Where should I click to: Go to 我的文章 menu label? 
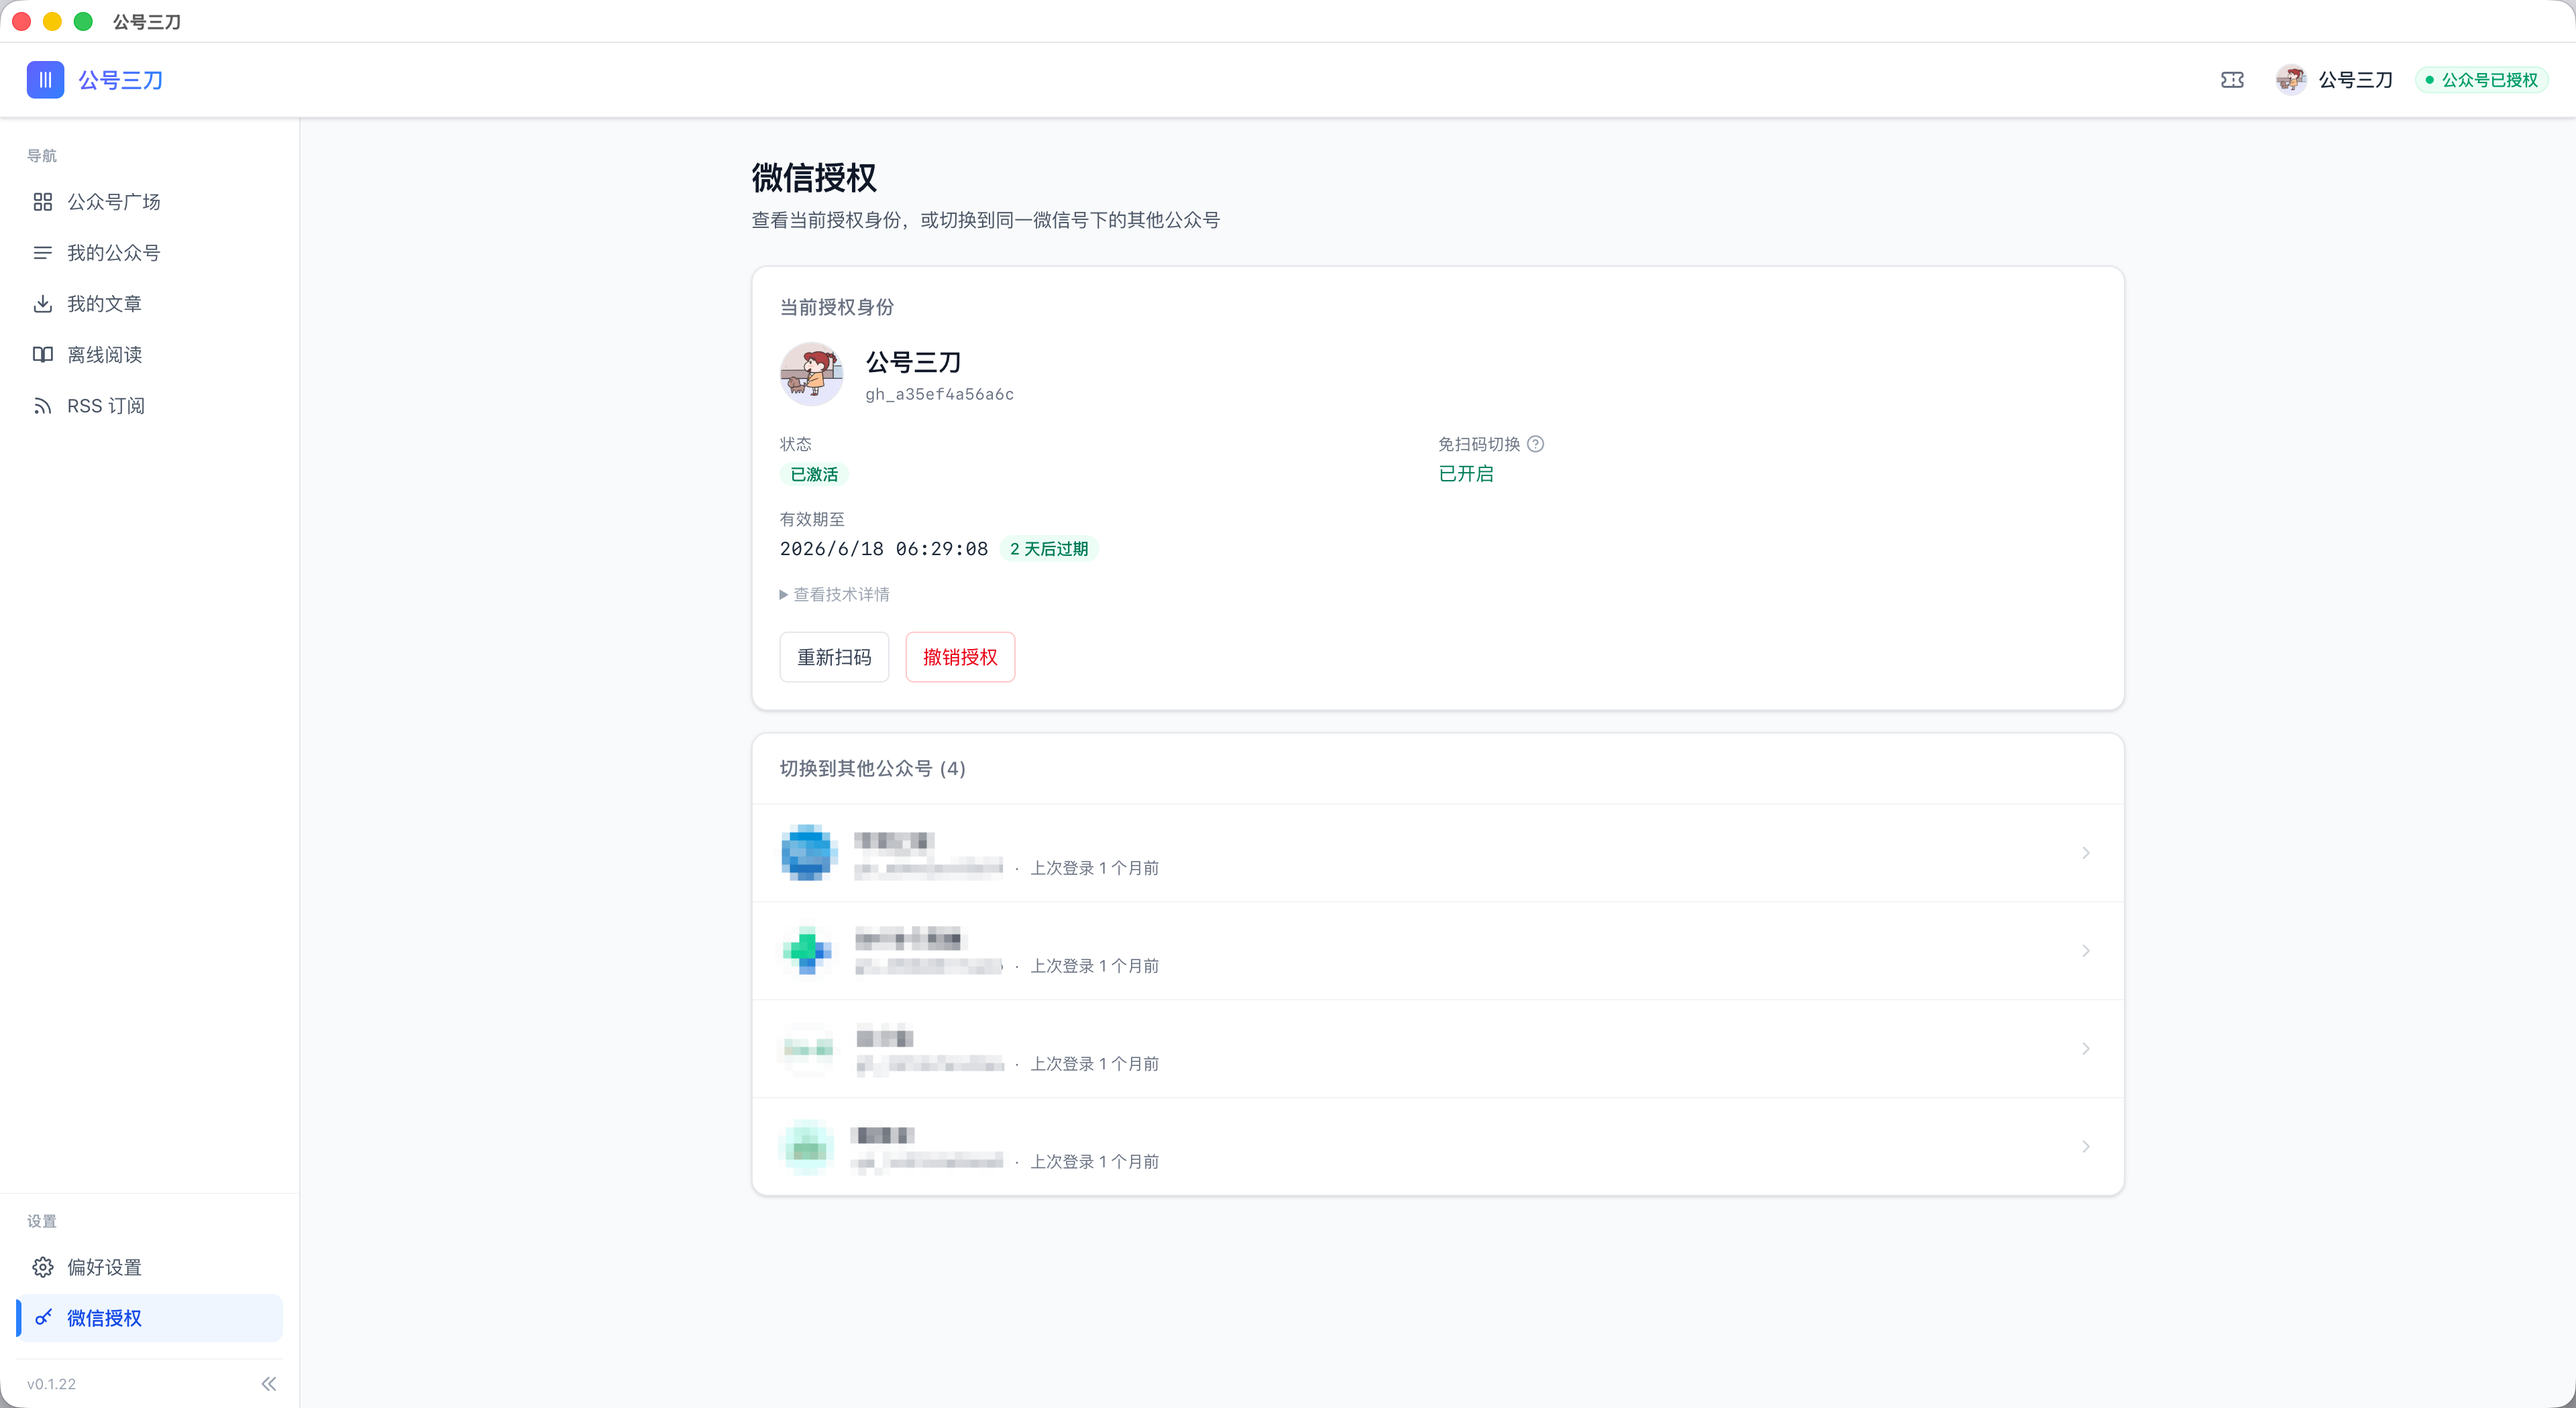104,304
